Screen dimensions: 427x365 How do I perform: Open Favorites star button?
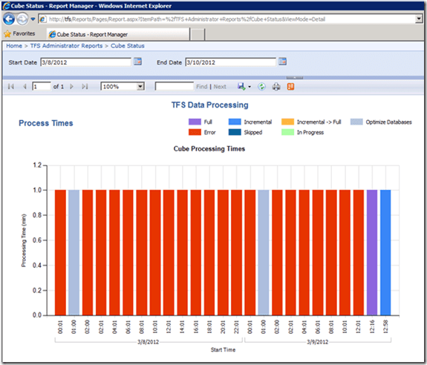[x=19, y=33]
